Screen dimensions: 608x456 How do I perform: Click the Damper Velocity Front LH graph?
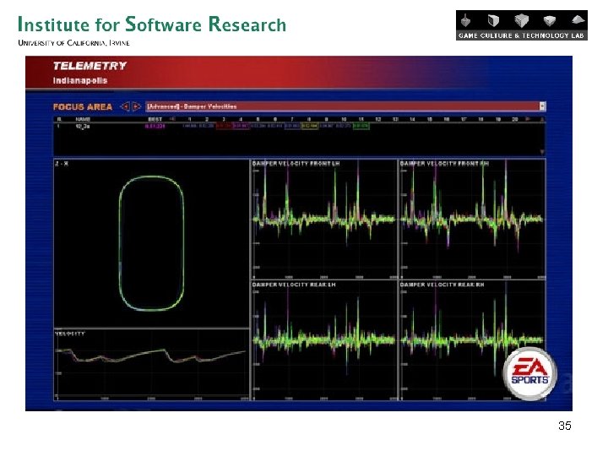point(324,219)
